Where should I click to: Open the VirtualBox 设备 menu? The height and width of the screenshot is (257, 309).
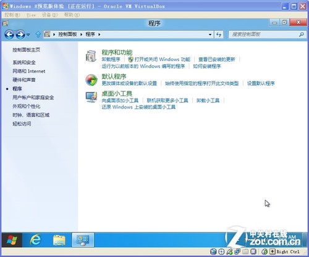click(x=49, y=15)
